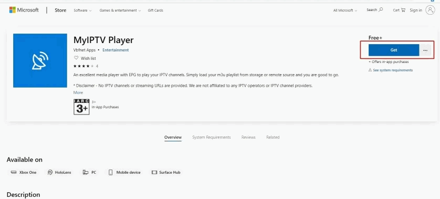The image size is (440, 199).
Task: Click the Microsoft logo
Action: point(24,10)
